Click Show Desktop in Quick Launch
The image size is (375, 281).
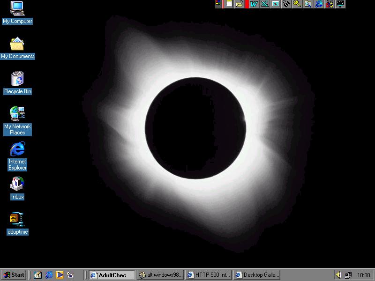tap(38, 275)
